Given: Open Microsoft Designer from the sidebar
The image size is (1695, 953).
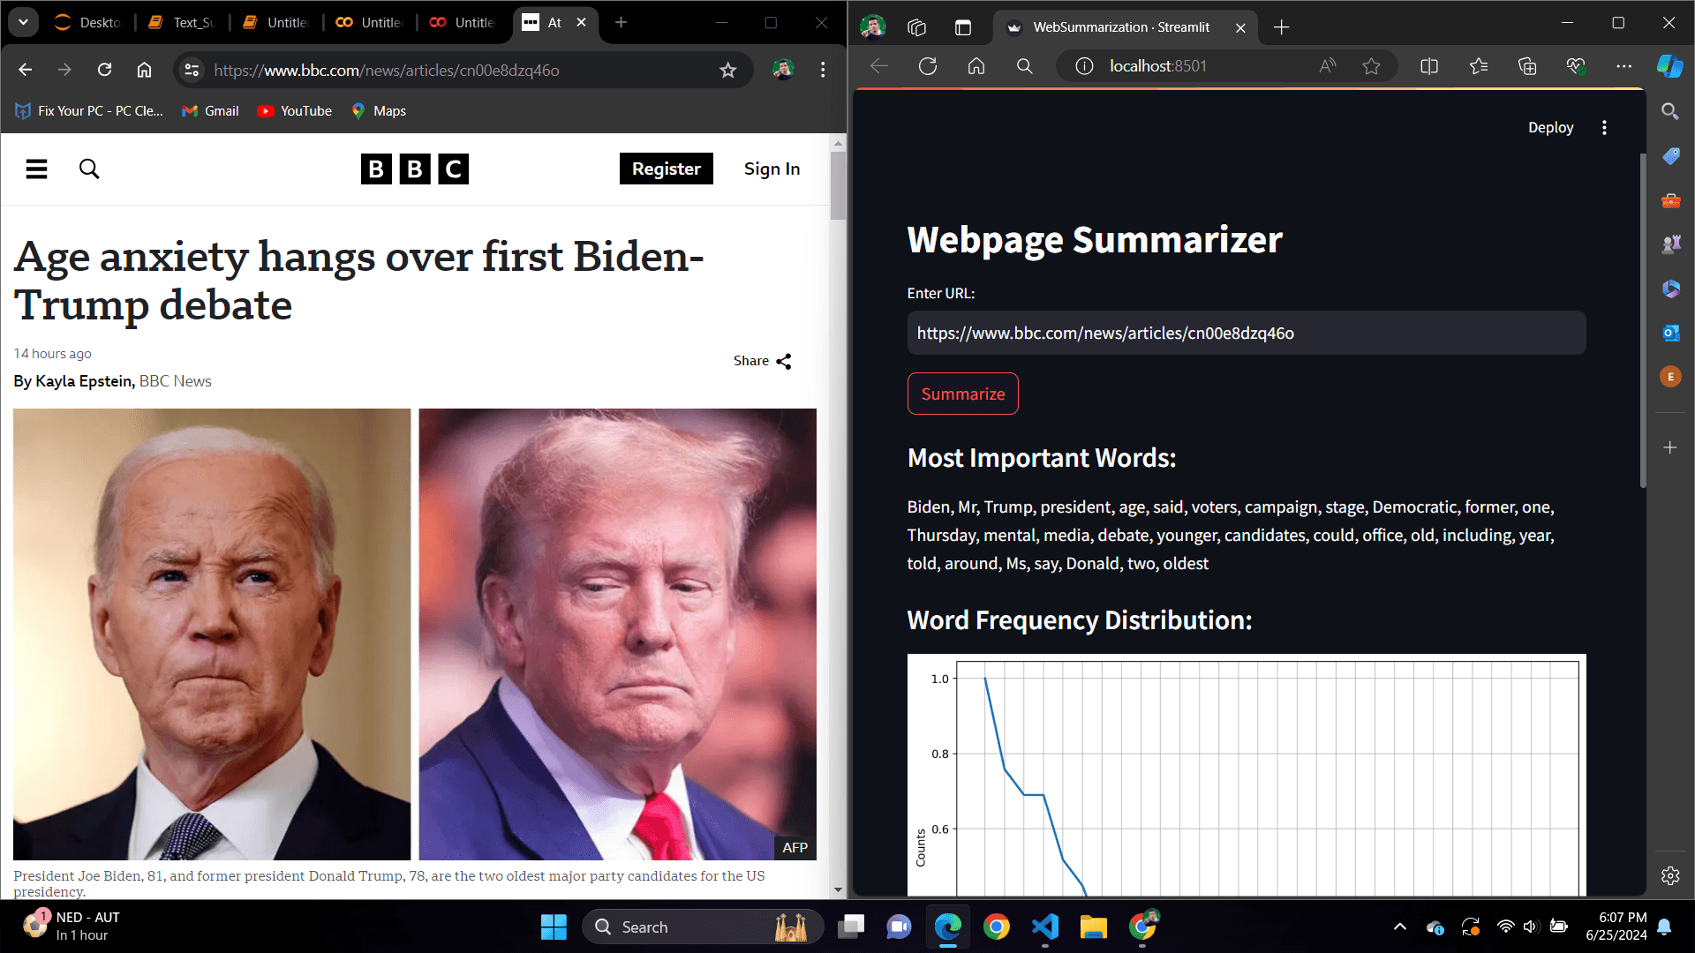Looking at the screenshot, I should [1670, 289].
